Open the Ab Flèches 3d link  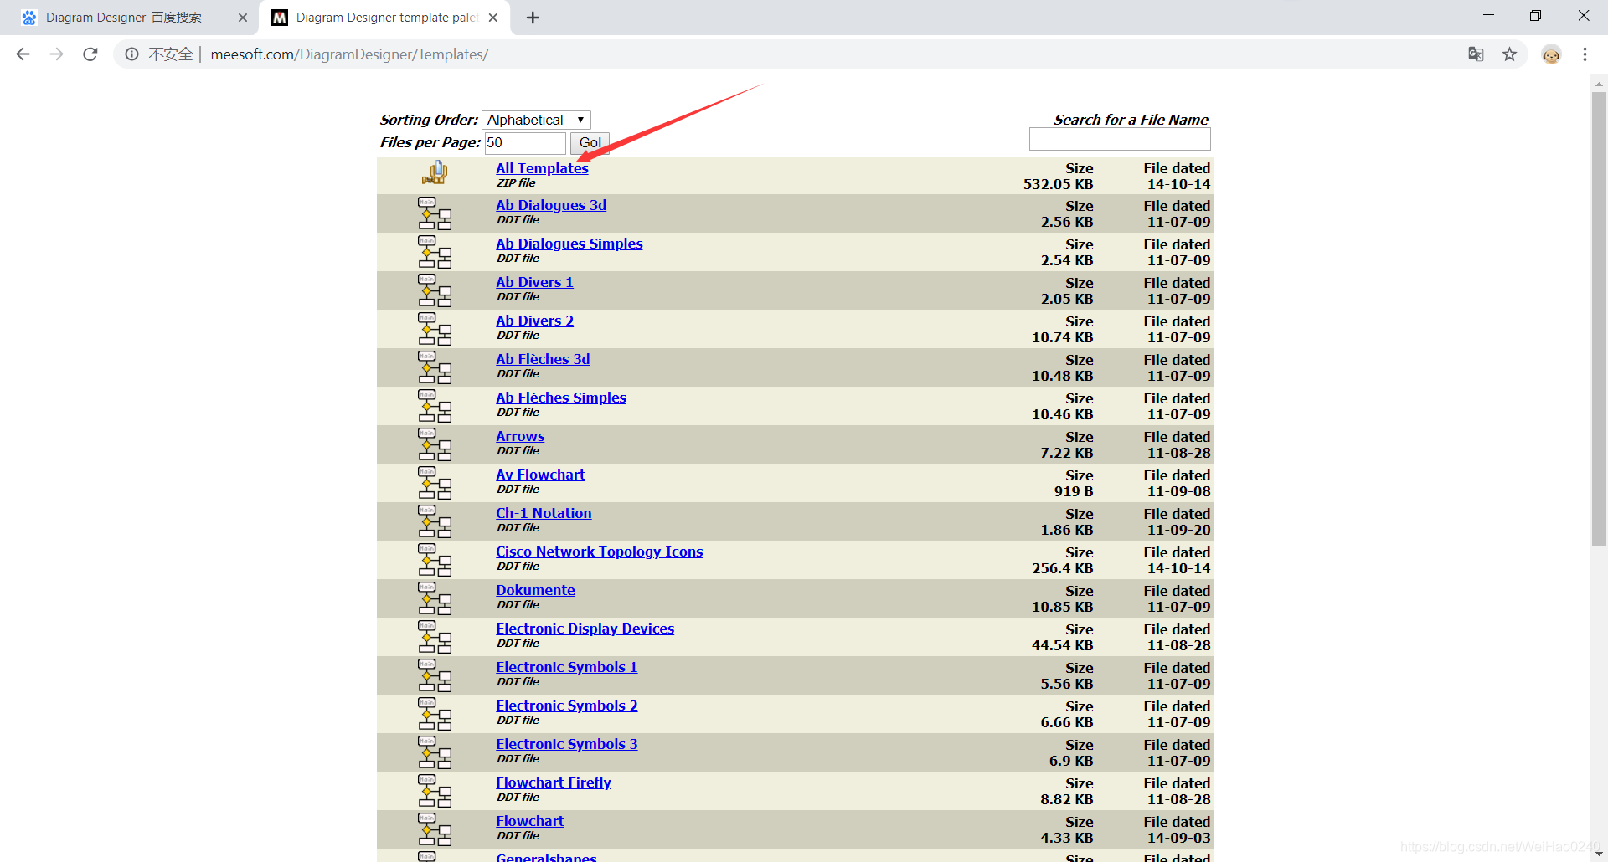[x=543, y=359]
